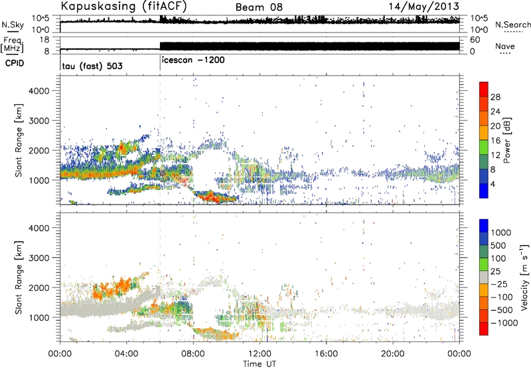
Task: Click the black frequency band after 06:00
Action: (x=309, y=46)
